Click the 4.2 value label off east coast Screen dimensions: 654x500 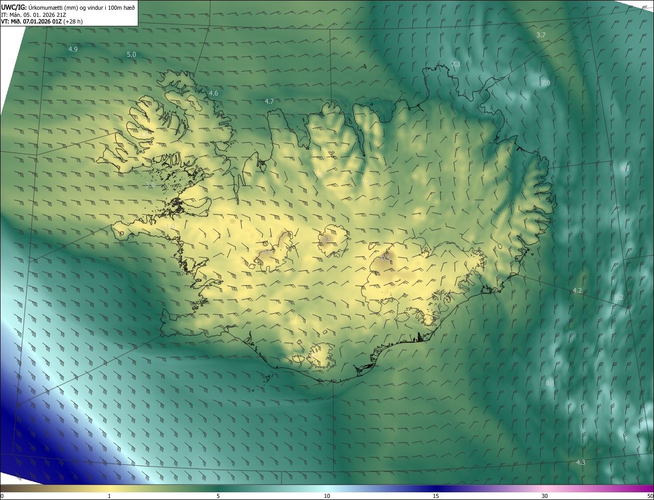577,290
